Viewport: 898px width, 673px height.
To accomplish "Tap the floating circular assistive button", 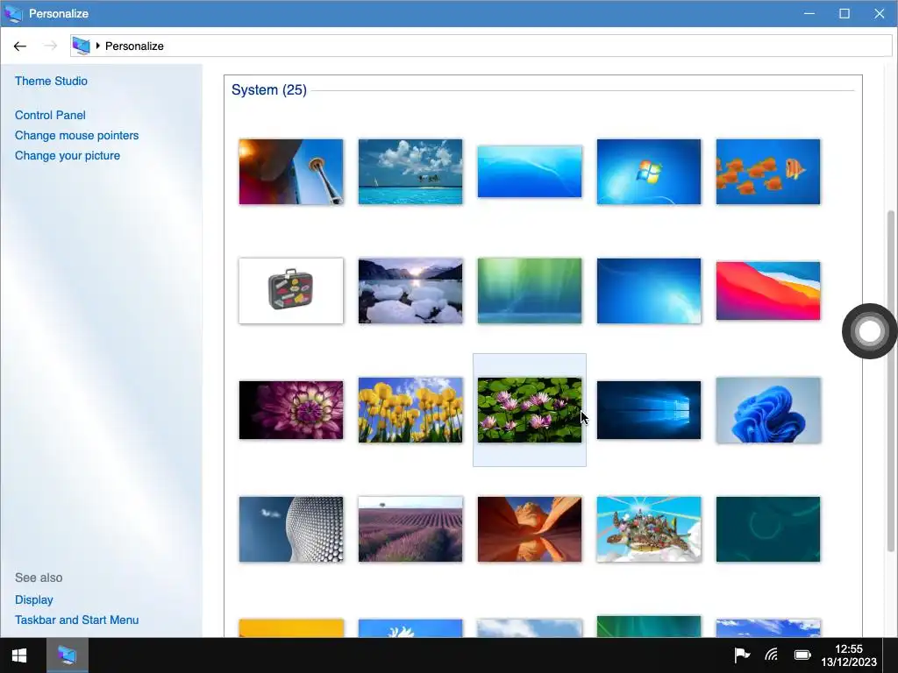I will pos(869,331).
